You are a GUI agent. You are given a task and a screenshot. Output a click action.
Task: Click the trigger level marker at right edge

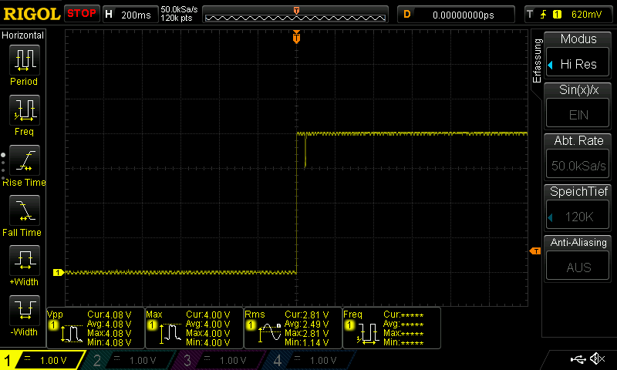(535, 251)
